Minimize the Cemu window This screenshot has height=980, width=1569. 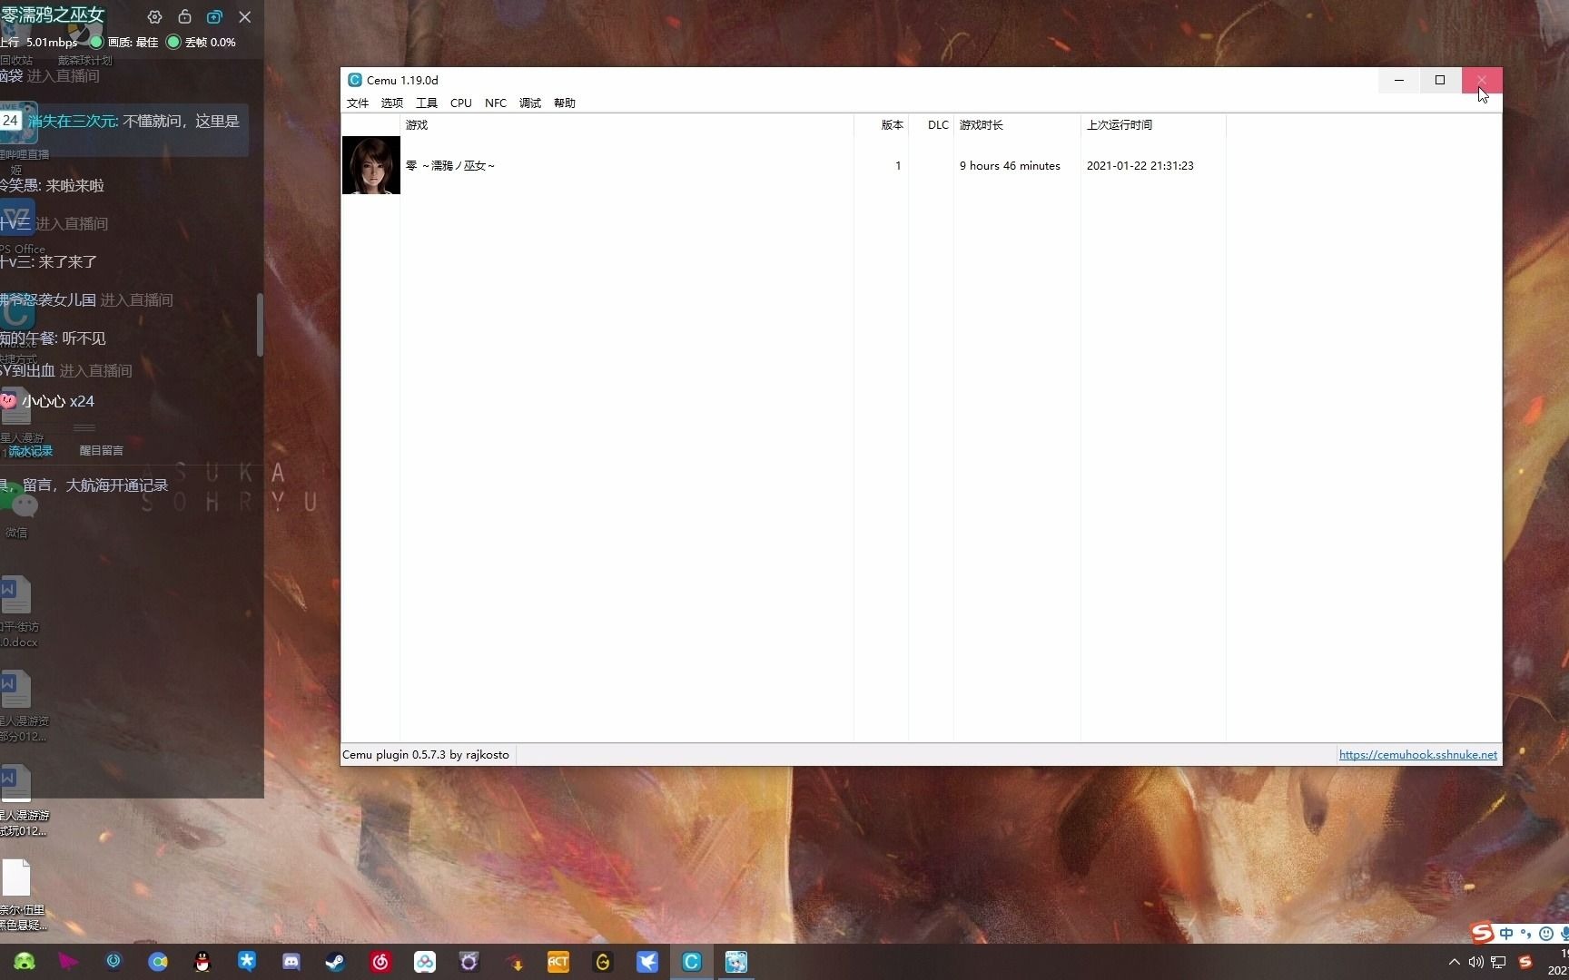tap(1398, 80)
